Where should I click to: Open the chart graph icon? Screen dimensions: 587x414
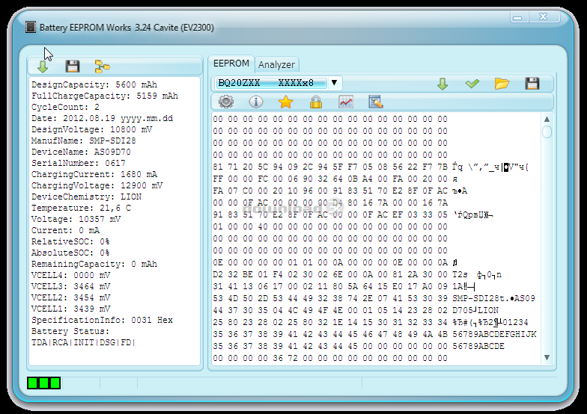click(x=346, y=102)
